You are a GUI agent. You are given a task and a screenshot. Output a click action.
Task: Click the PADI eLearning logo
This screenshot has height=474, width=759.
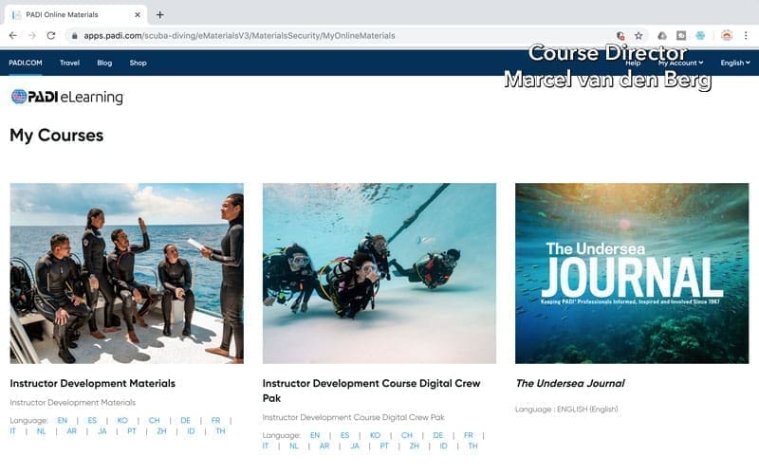pos(66,97)
